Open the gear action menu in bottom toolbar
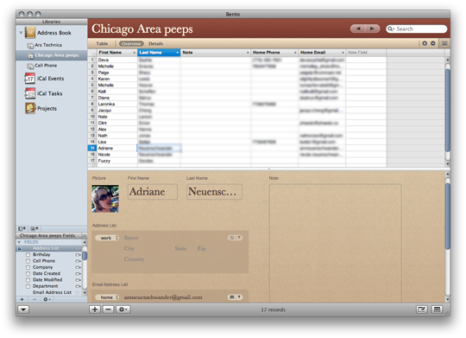The height and width of the screenshot is (338, 466). click(123, 309)
